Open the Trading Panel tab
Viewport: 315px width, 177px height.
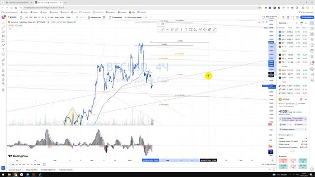pos(66,170)
